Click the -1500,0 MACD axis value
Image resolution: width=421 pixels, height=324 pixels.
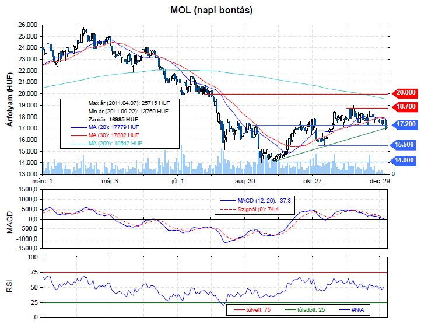click(27, 249)
